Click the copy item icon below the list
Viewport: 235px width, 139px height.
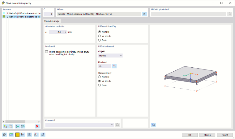(11, 126)
